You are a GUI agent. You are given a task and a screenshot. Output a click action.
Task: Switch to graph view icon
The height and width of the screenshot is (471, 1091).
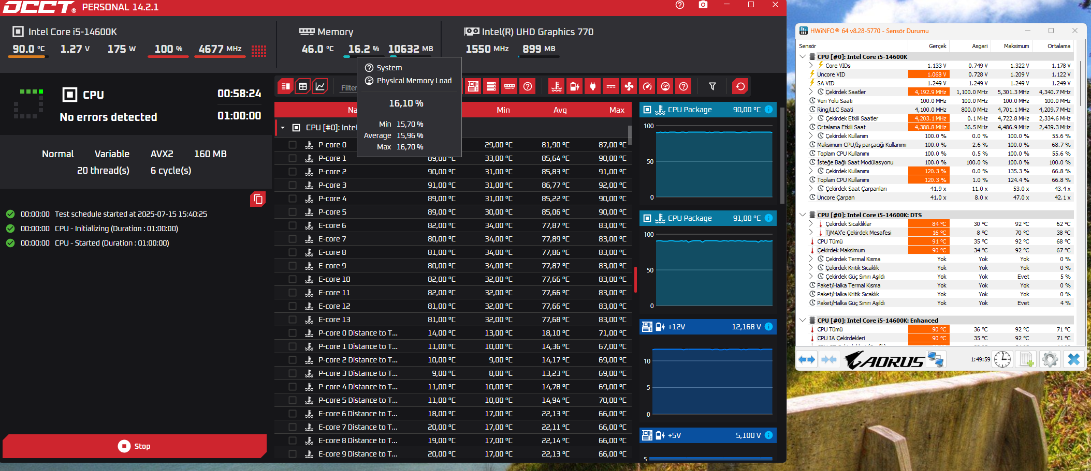[x=320, y=86]
